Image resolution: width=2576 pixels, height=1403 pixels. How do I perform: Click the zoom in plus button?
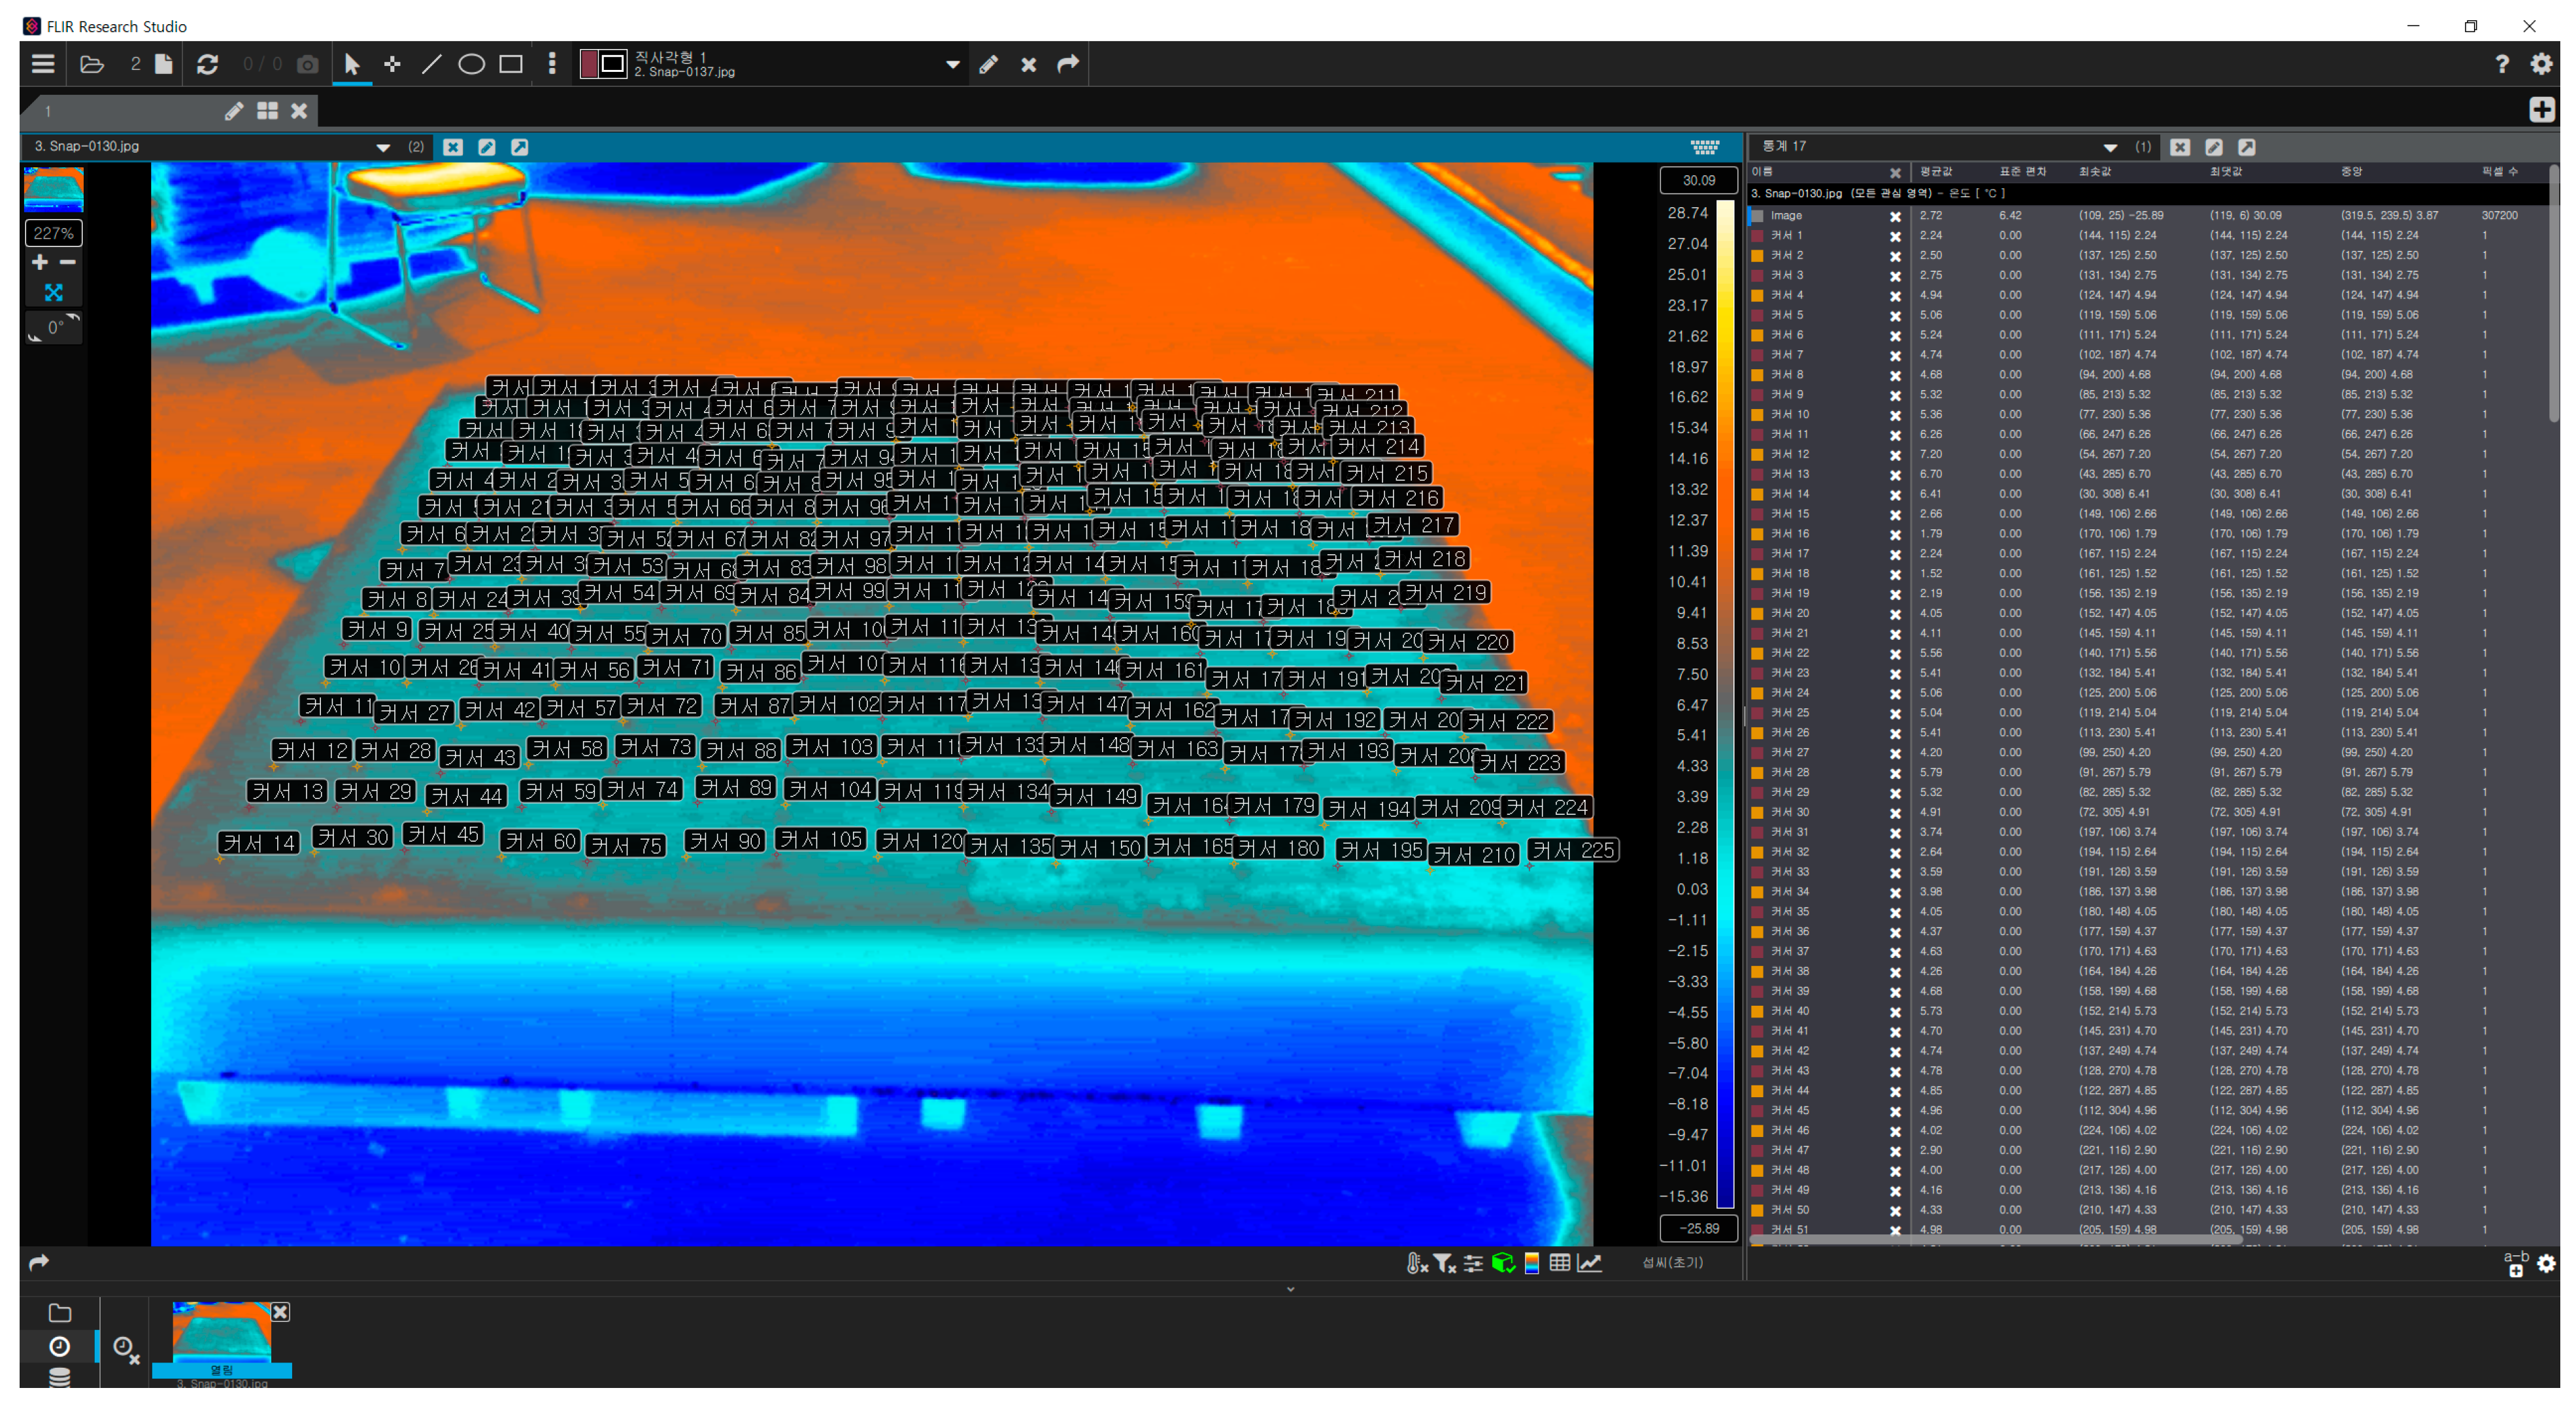coord(40,262)
